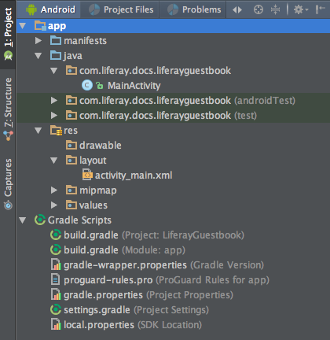Click the MainActivity class icon
330x340 pixels.
(87, 86)
